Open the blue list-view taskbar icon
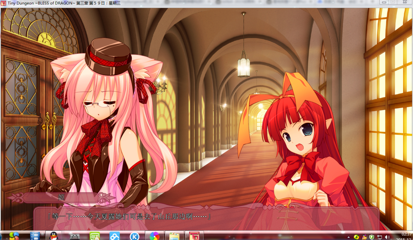This screenshot has height=240, width=413. point(35,236)
